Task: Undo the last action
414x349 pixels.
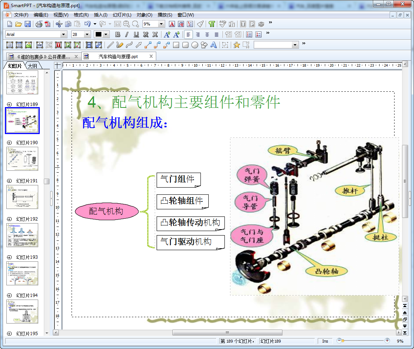Action: (x=87, y=24)
